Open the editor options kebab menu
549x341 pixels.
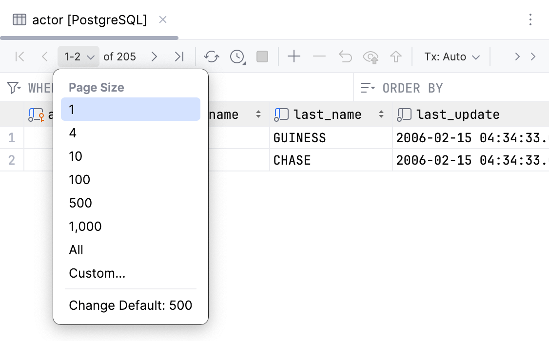(531, 19)
